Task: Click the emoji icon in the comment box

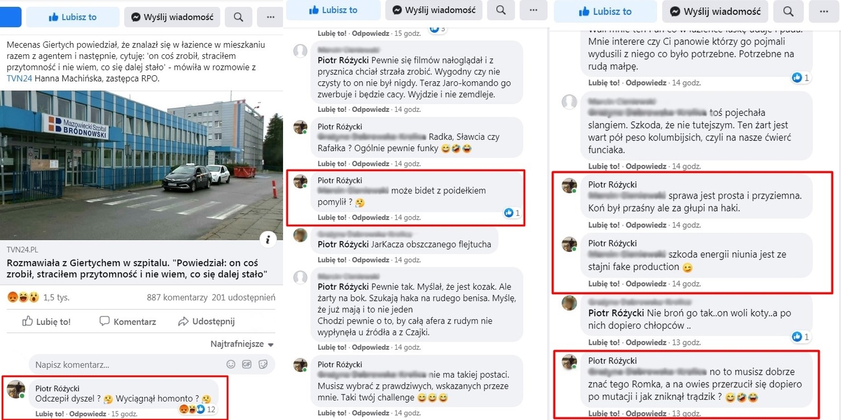Action: tap(231, 364)
